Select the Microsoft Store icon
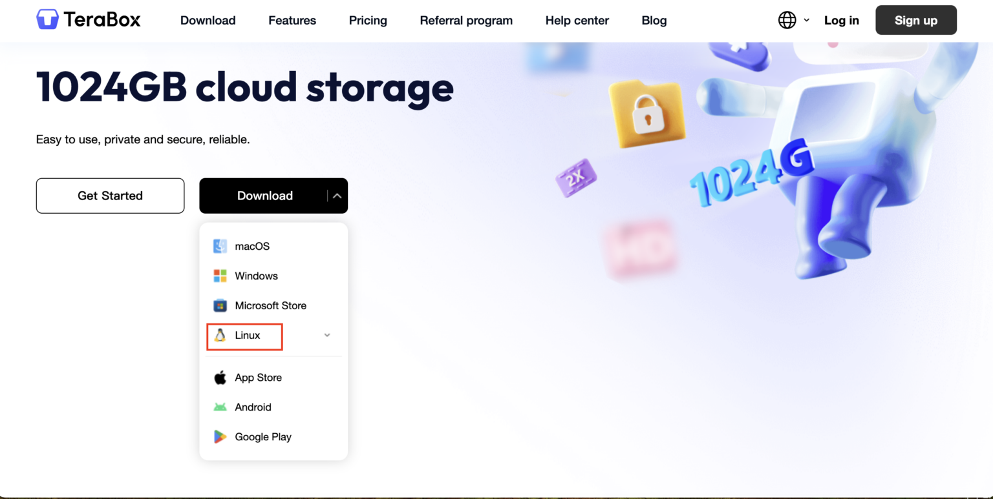The height and width of the screenshot is (499, 993). click(220, 305)
